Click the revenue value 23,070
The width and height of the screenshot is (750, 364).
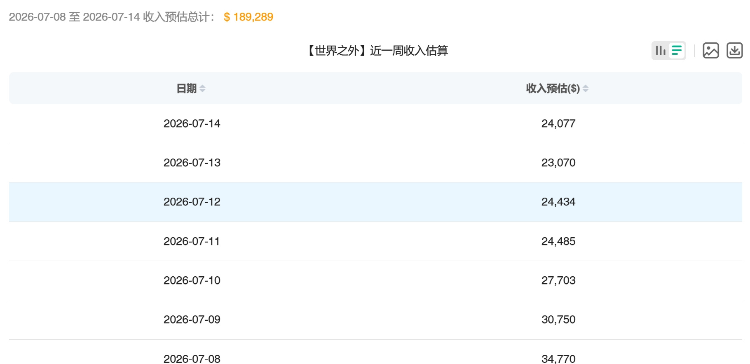click(558, 163)
